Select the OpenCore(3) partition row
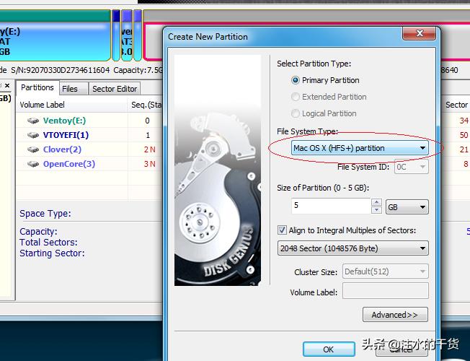Image resolution: width=470 pixels, height=361 pixels. (89, 164)
